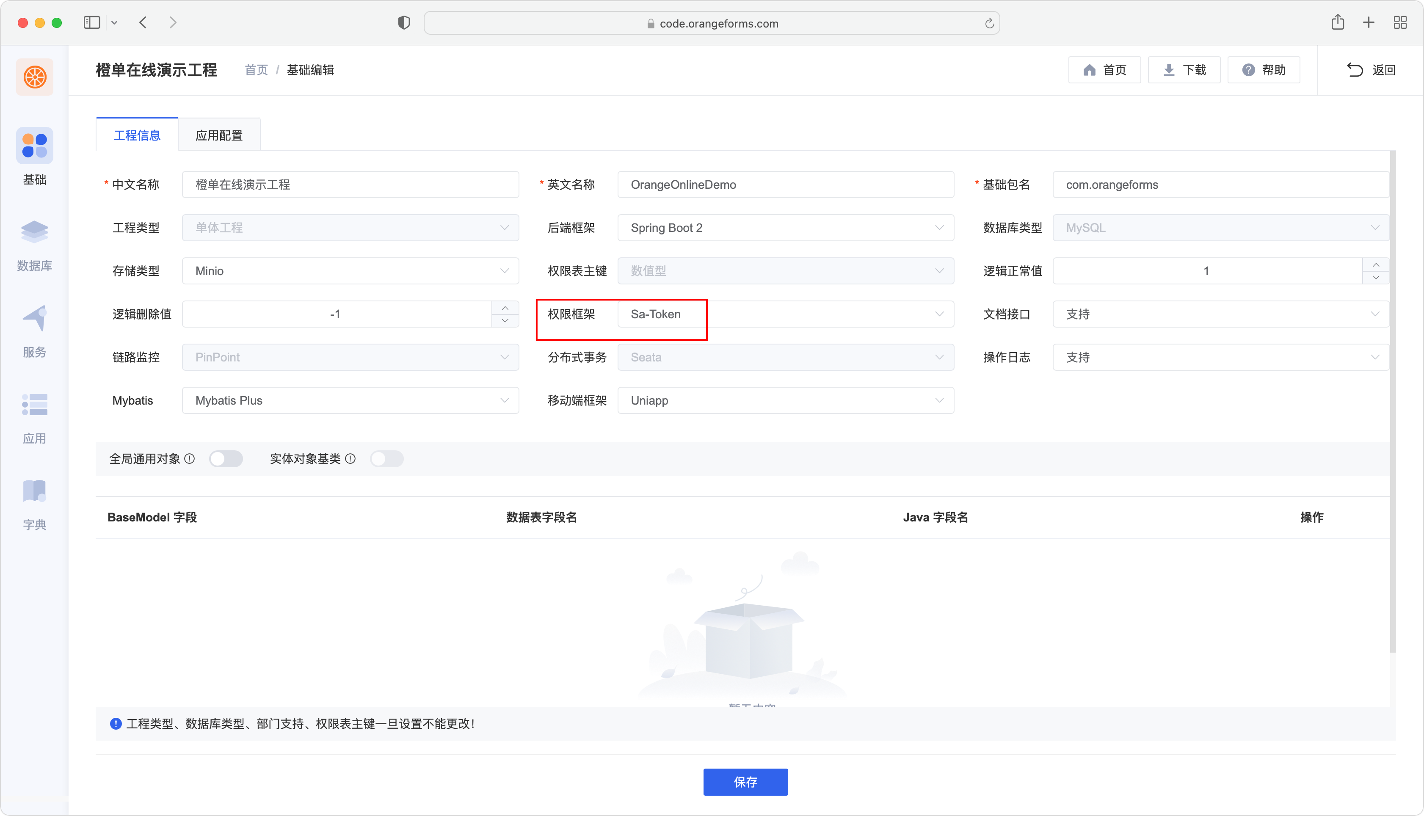Click the 字典 sidebar icon
1424x816 pixels.
[x=35, y=504]
